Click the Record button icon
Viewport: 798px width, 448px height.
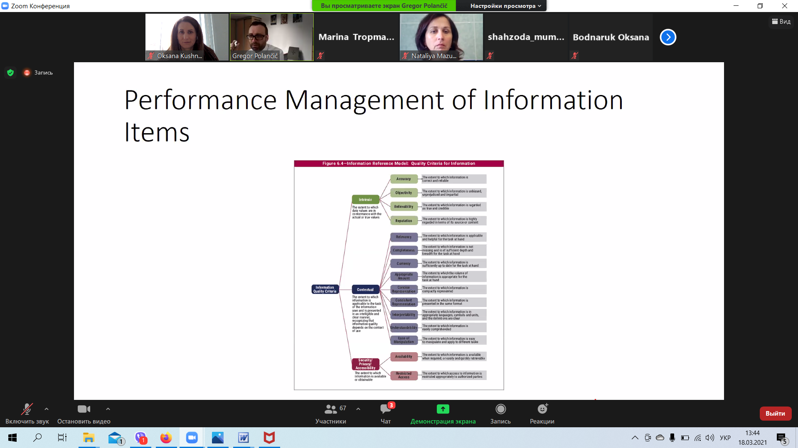click(500, 409)
